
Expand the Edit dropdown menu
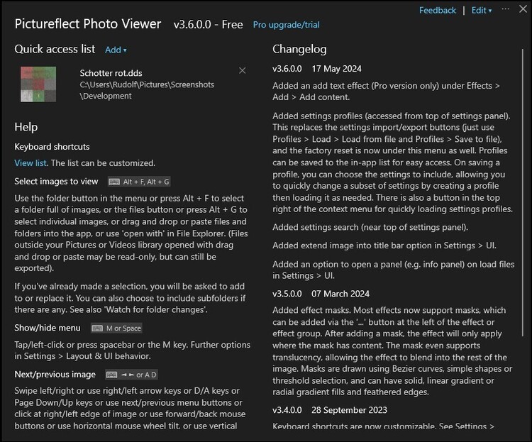click(x=482, y=11)
